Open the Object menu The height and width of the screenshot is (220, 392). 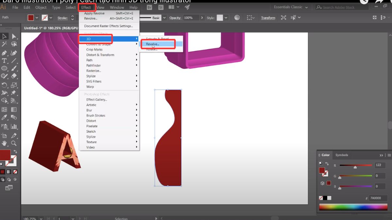click(41, 7)
